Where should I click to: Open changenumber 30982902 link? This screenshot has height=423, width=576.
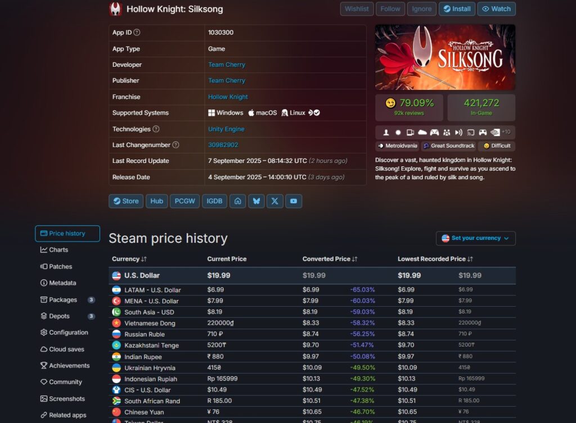223,145
